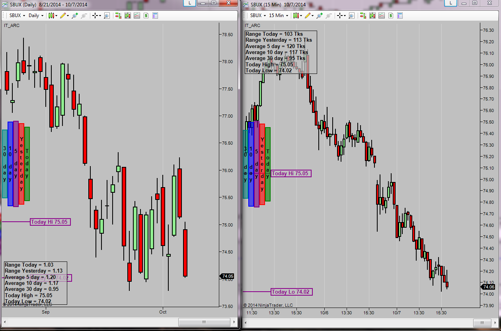Click the IT_ARC label in Daily chart
Screen dimensions: 501x331
pyautogui.click(x=12, y=25)
